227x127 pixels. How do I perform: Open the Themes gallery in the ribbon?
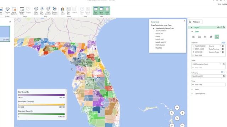tap(7, 11)
